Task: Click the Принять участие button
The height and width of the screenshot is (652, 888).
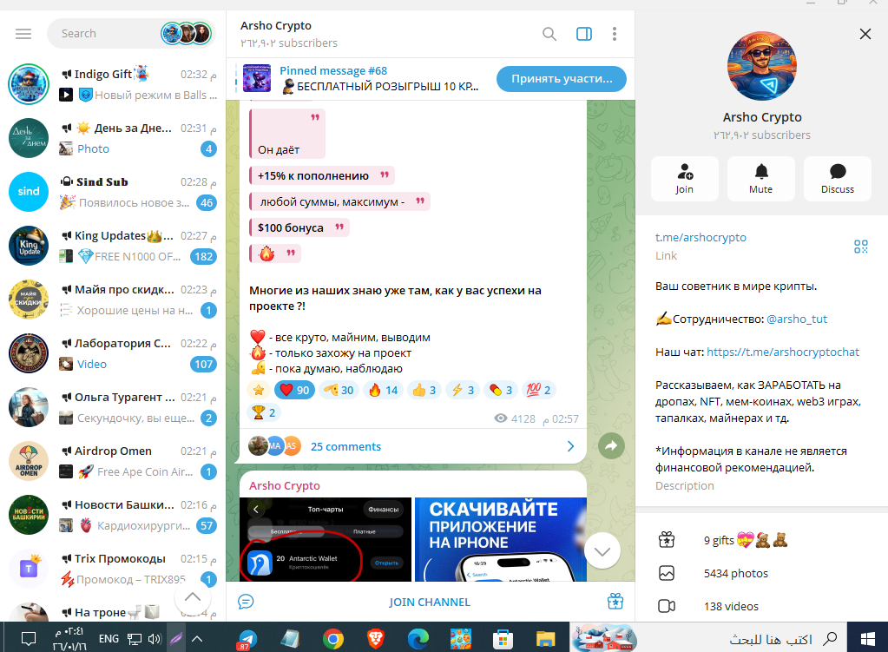Action: pyautogui.click(x=562, y=79)
